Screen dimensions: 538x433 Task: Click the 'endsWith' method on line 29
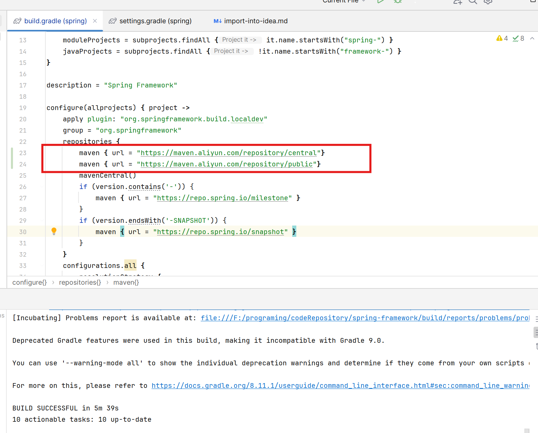[145, 220]
